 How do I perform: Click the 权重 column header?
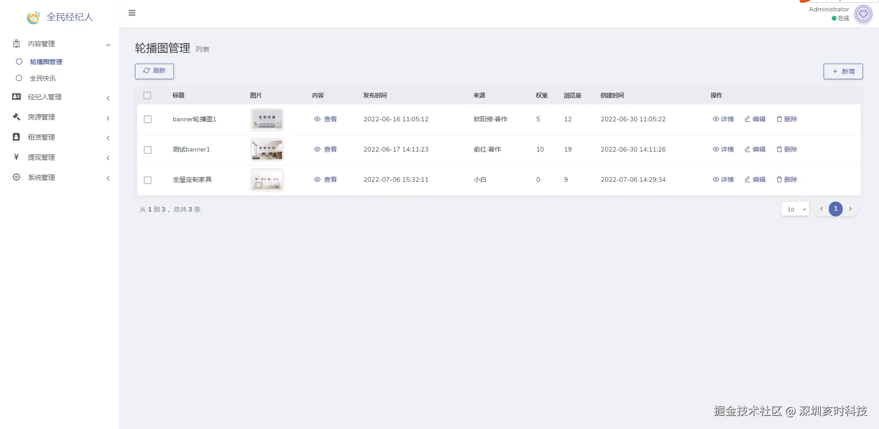click(542, 95)
